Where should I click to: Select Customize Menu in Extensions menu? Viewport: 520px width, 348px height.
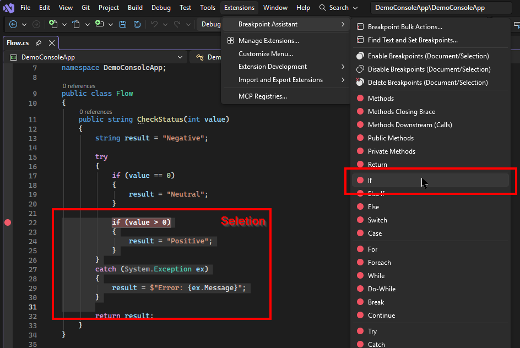pos(285,54)
